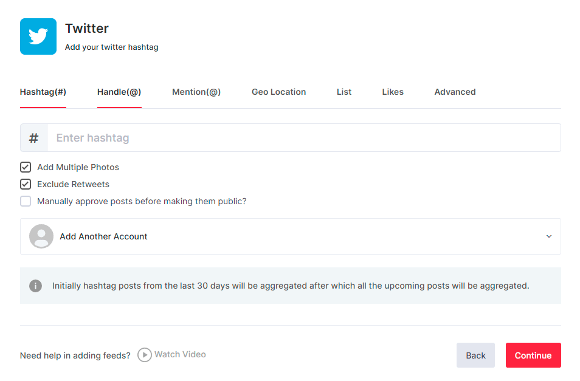Select the Geo Location tab
The image size is (580, 381).
point(278,92)
